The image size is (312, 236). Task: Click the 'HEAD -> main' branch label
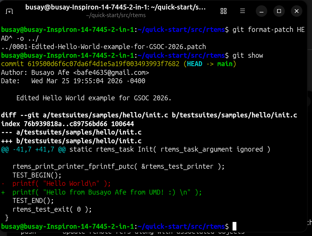pos(209,64)
